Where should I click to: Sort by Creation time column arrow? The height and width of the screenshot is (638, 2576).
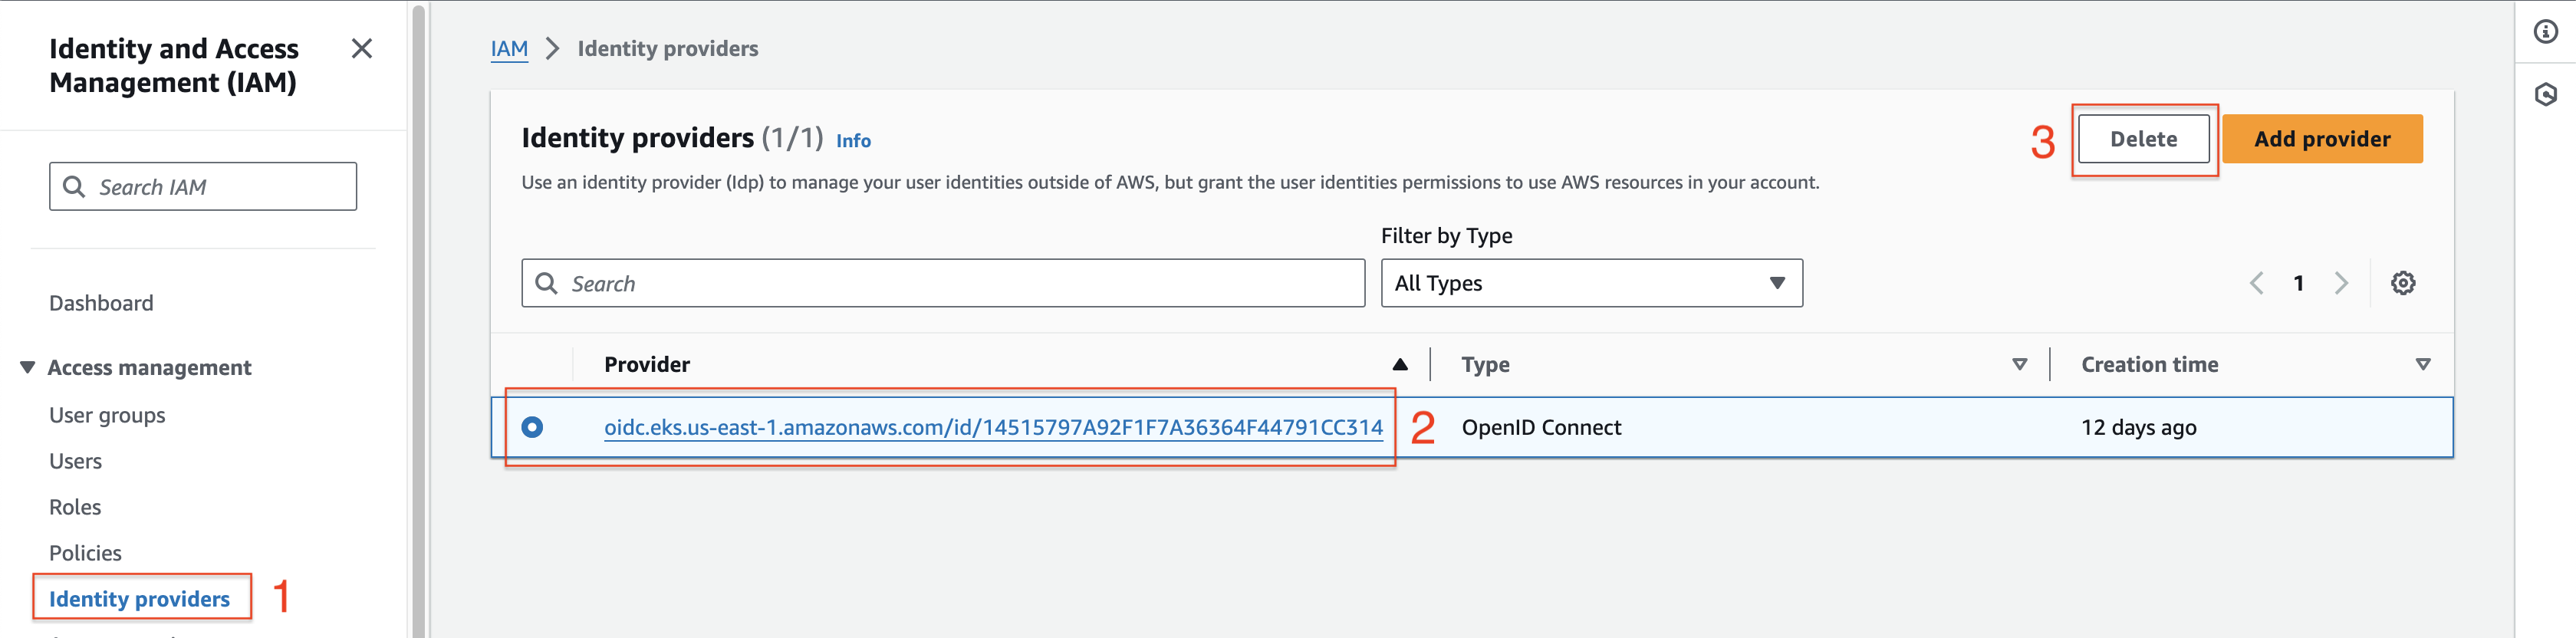tap(2422, 365)
